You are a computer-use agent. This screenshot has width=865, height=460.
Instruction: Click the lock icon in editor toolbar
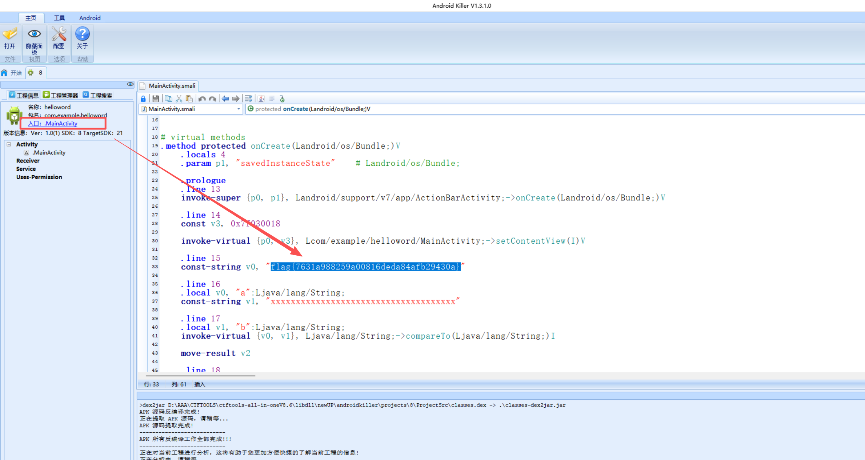point(143,99)
